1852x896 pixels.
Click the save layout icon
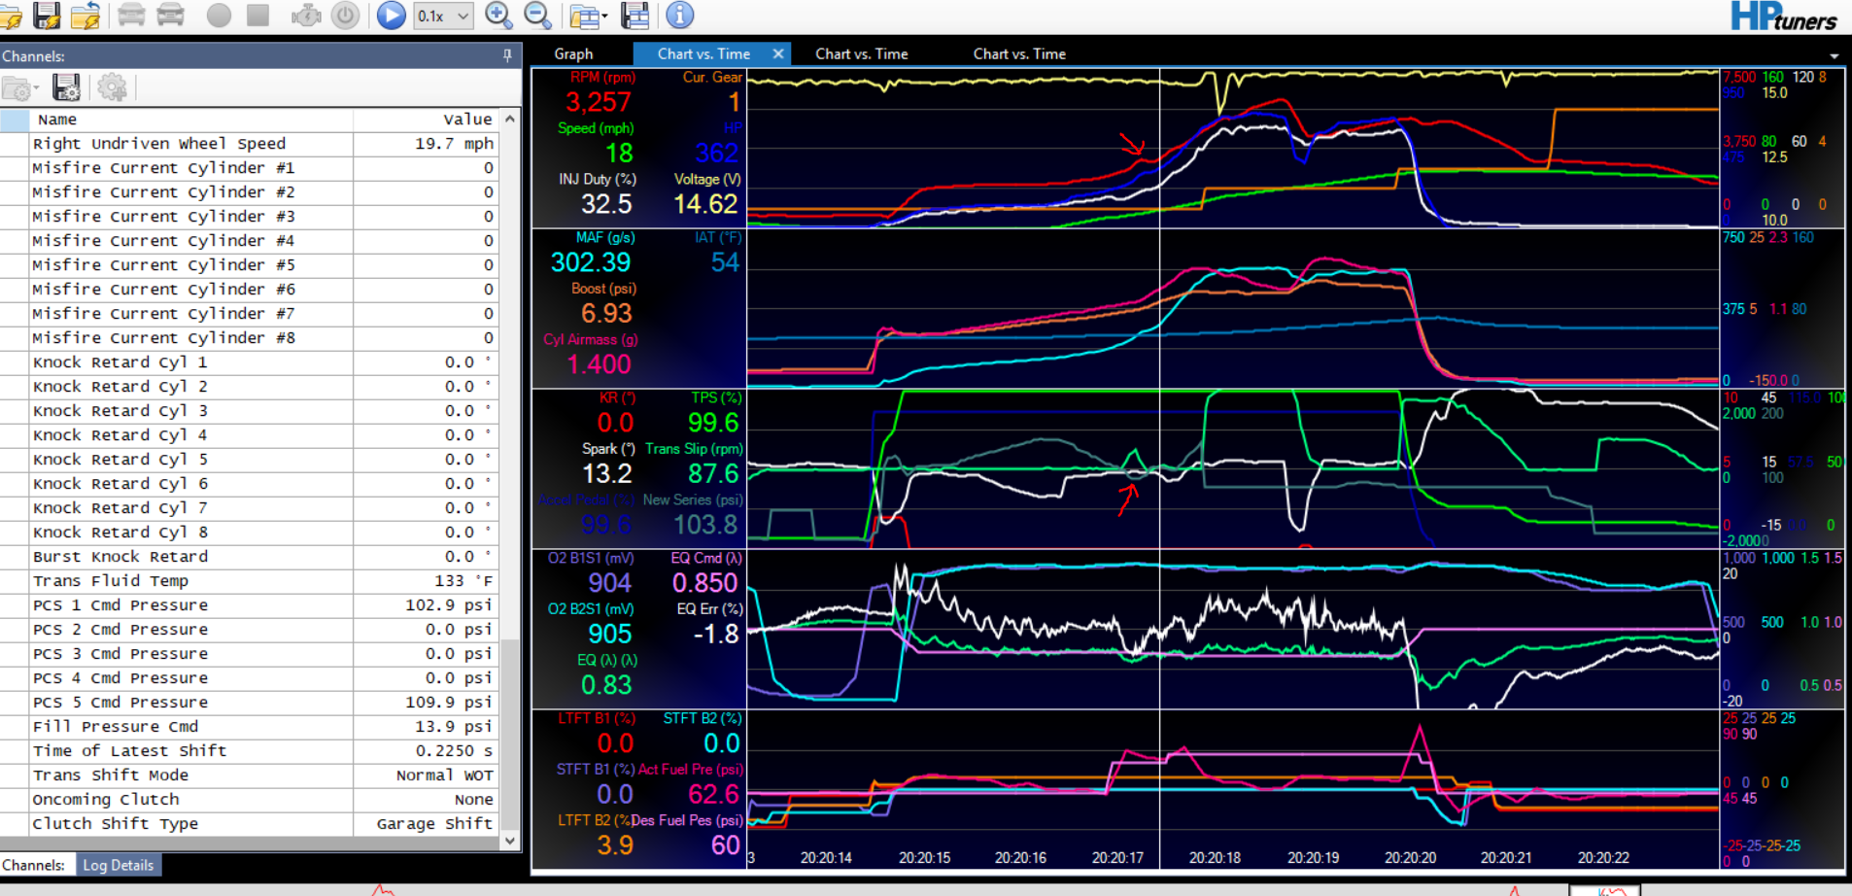point(635,15)
